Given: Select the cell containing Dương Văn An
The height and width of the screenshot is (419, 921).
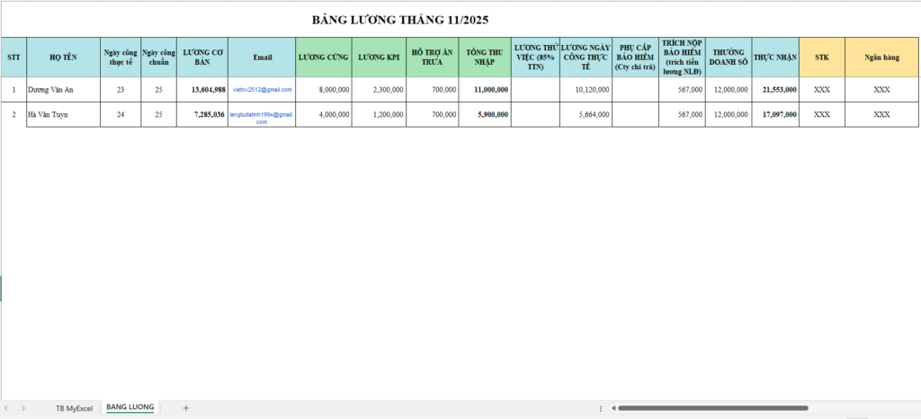Looking at the screenshot, I should pos(64,90).
